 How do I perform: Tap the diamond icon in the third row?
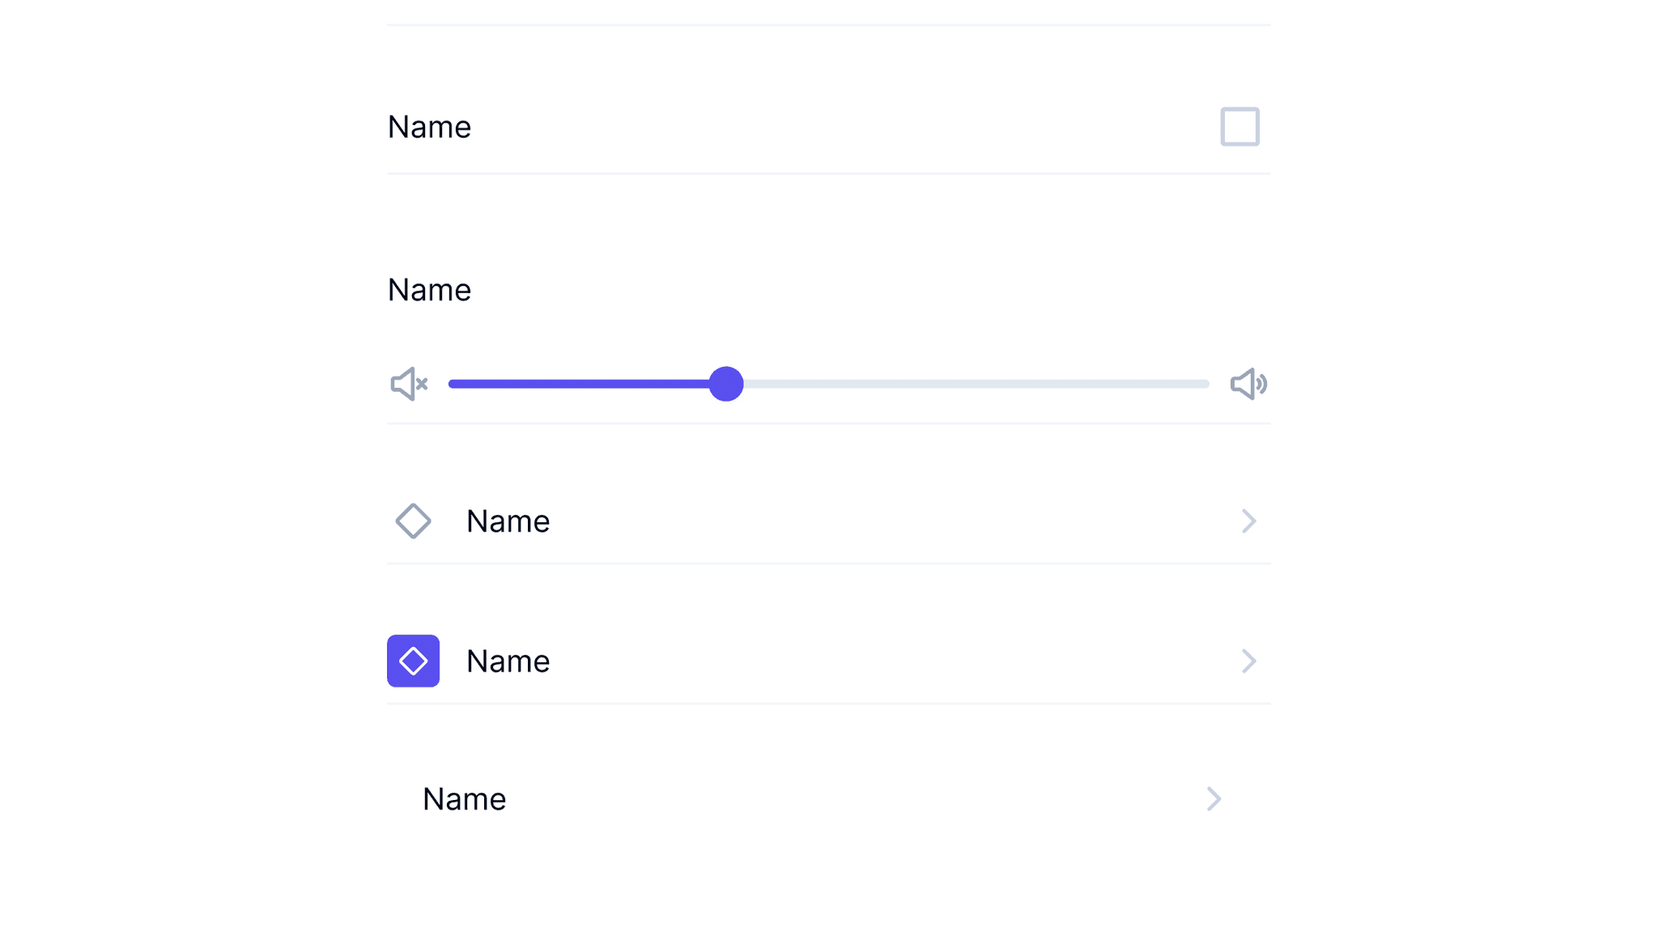(x=413, y=521)
